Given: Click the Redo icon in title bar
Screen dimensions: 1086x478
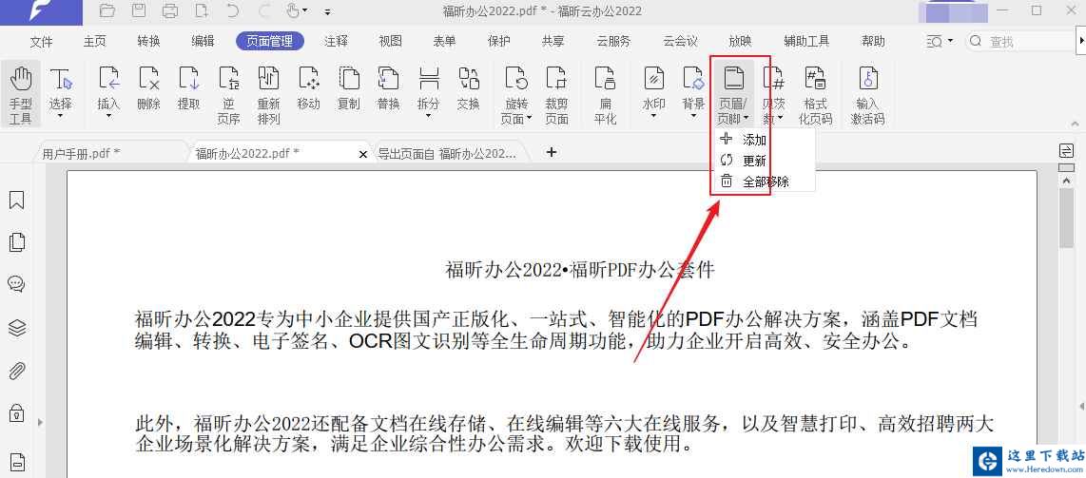Looking at the screenshot, I should (263, 10).
